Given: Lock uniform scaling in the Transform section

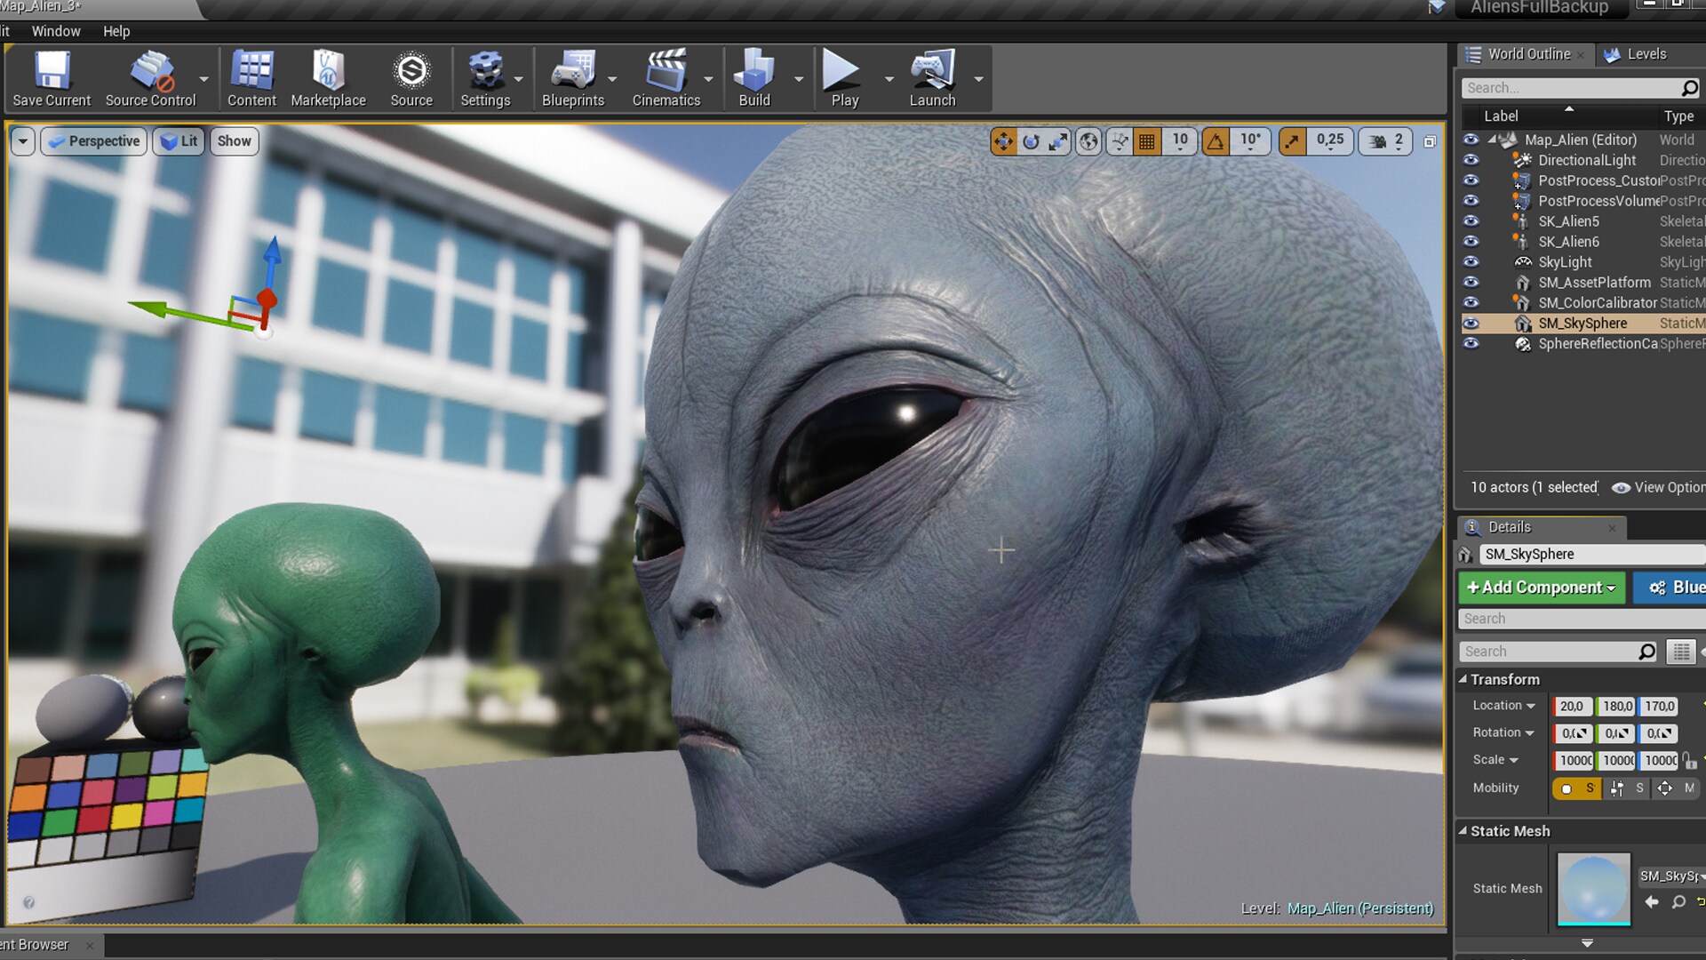Looking at the screenshot, I should (x=1686, y=761).
